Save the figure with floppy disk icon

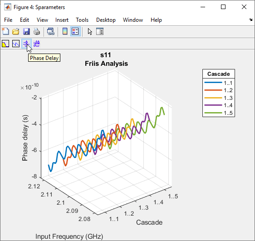[26, 31]
